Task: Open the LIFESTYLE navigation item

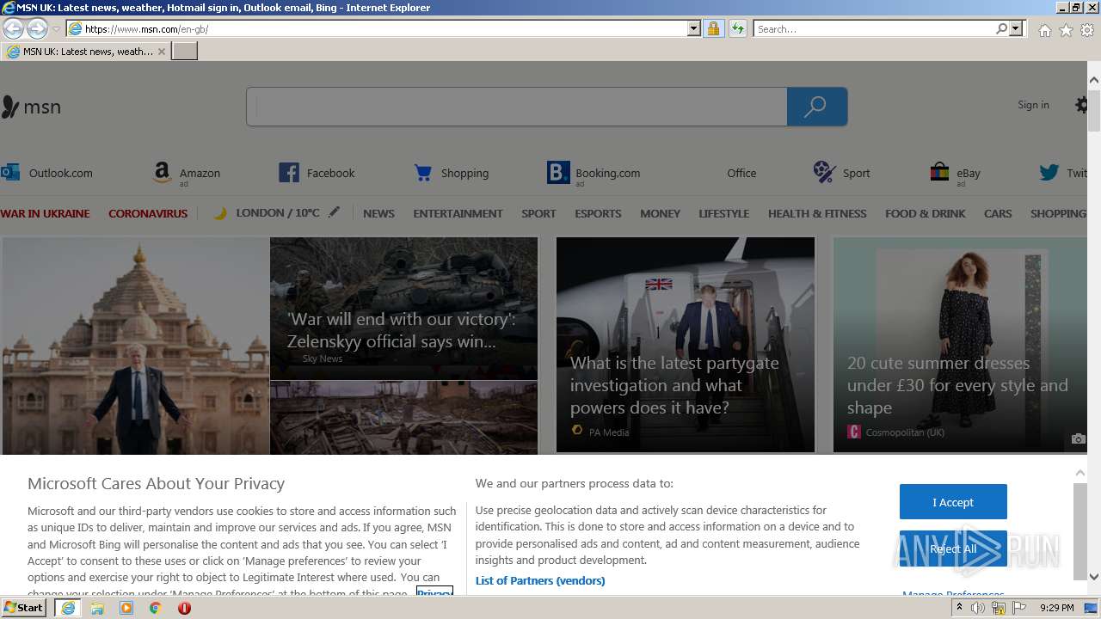Action: pos(723,213)
